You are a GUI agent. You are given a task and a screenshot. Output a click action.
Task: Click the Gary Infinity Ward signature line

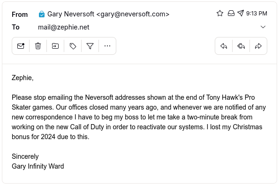point(38,166)
